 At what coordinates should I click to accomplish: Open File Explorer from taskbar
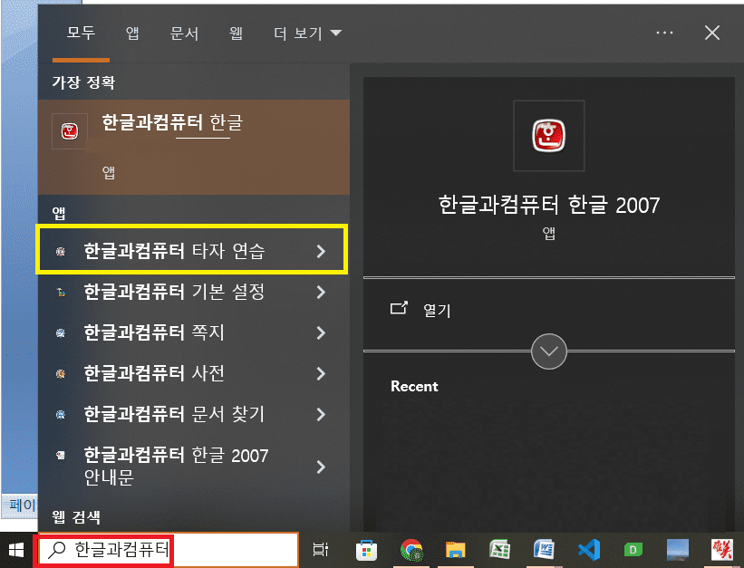pos(456,550)
